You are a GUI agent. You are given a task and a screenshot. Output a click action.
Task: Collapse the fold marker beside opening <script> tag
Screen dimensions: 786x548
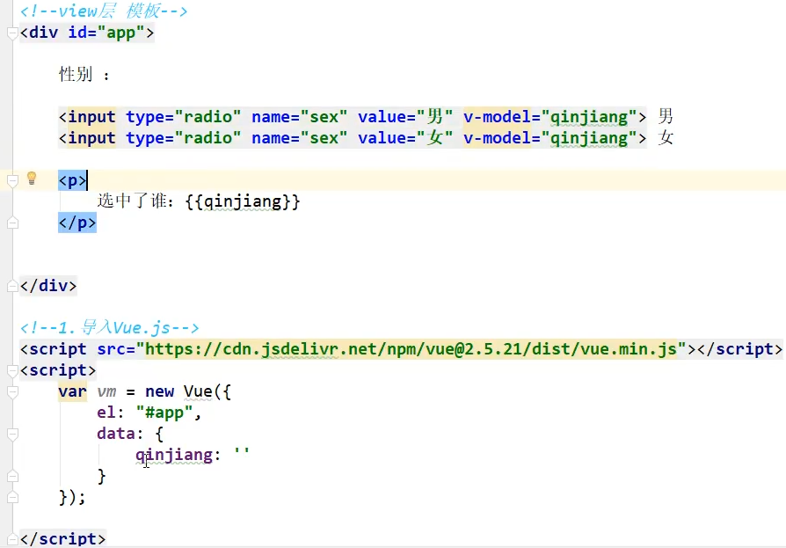pos(12,370)
